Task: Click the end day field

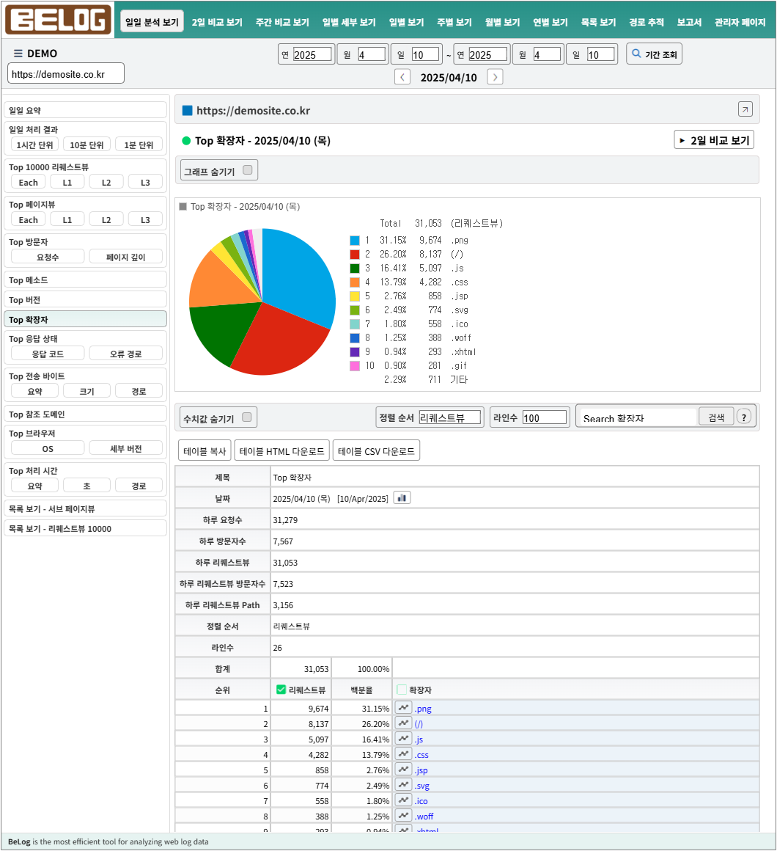Action: 601,54
